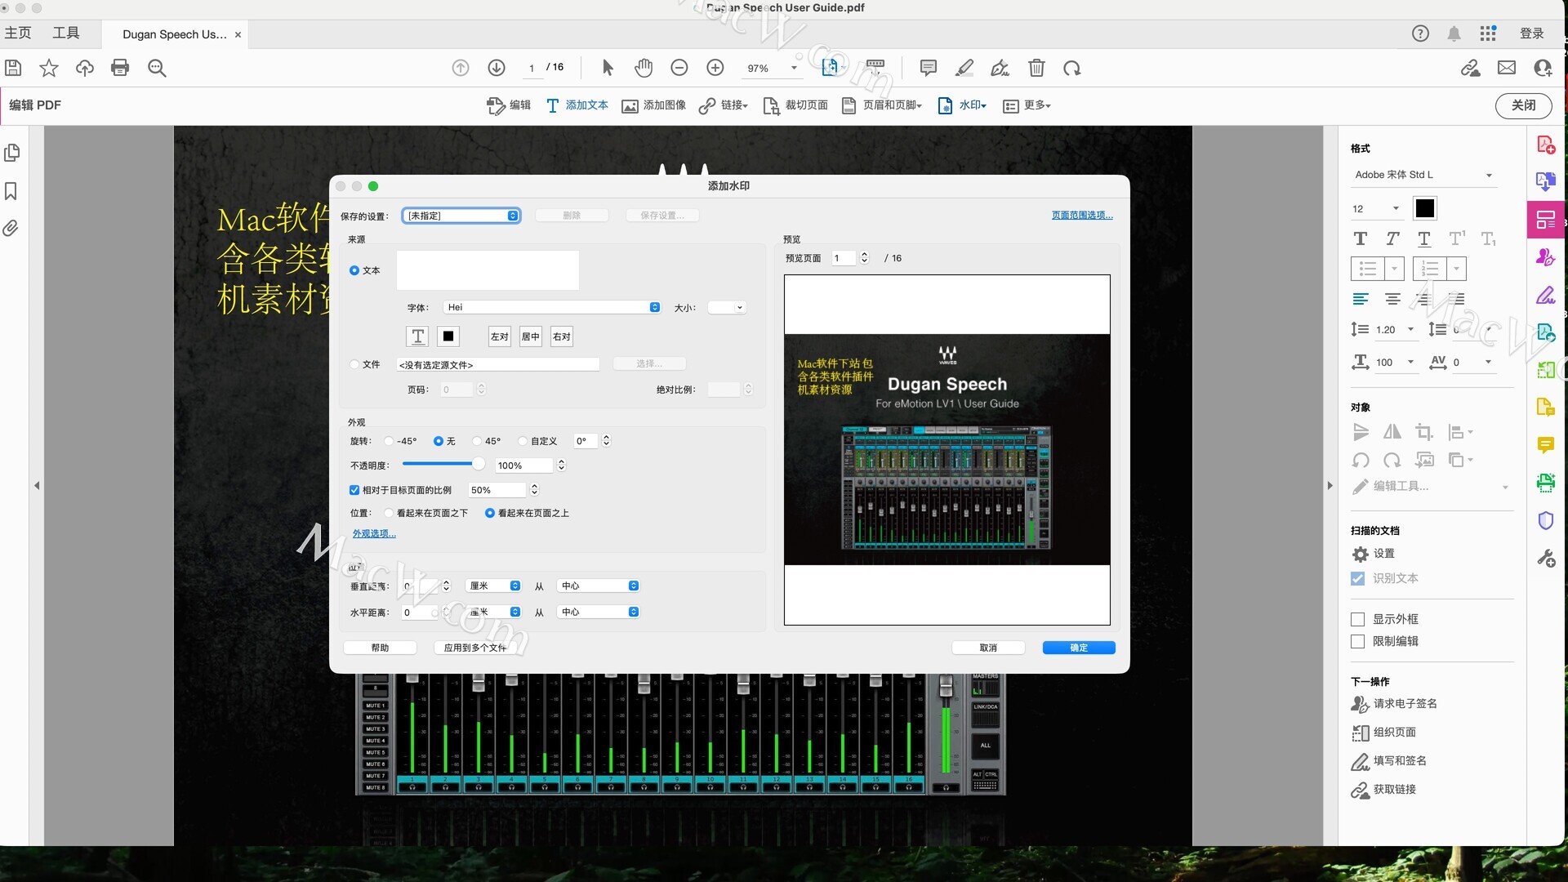Screen dimensions: 1568x882
Task: Open the saved settings dropdown
Action: pos(461,216)
